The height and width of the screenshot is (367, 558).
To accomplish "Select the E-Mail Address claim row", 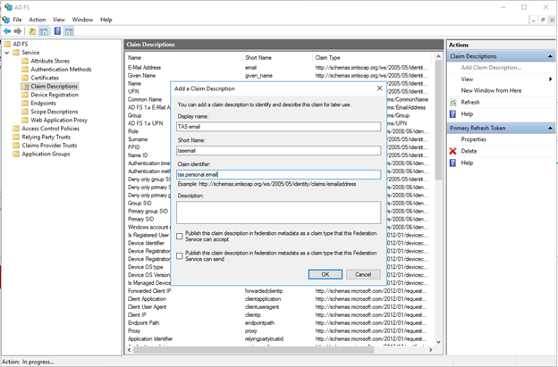I will pyautogui.click(x=277, y=68).
